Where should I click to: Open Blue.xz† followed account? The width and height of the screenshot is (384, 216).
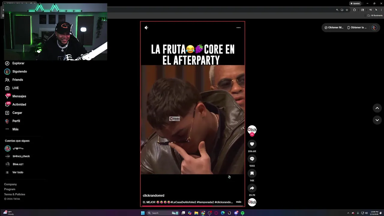pyautogui.click(x=18, y=164)
